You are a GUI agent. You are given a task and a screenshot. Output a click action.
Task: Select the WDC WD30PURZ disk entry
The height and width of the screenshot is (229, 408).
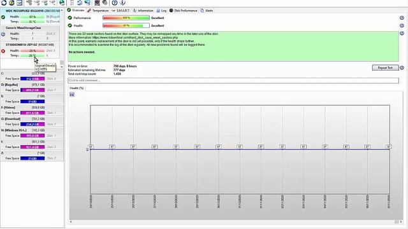30,16
